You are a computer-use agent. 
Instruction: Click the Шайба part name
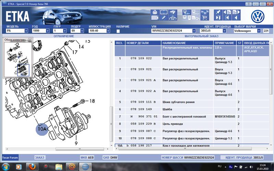click(x=167, y=109)
